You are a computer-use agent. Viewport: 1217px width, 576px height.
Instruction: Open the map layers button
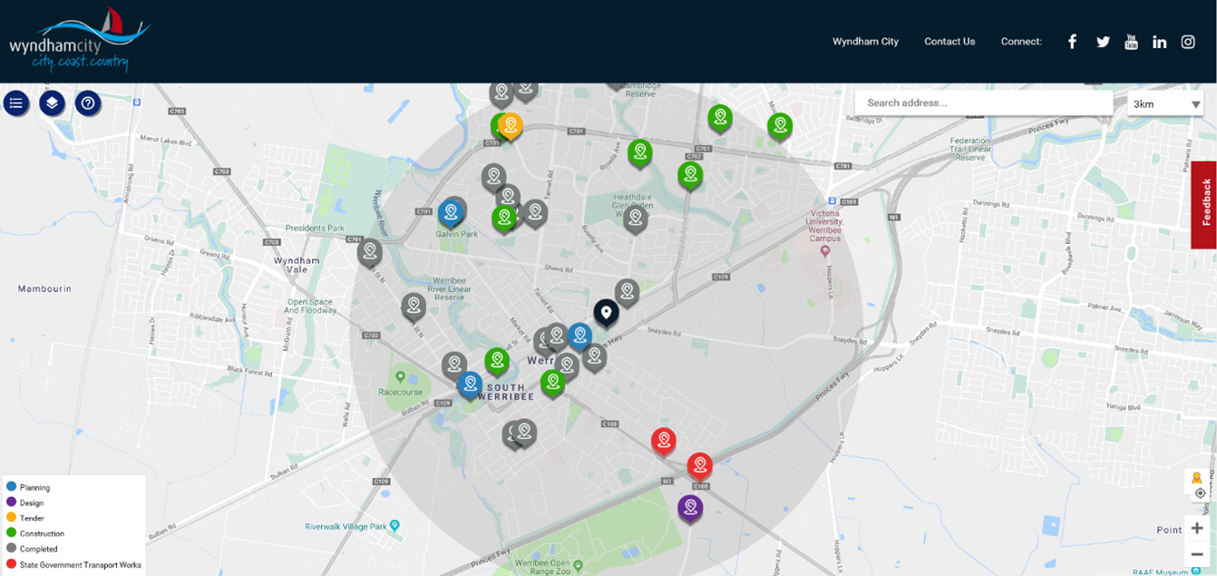52,103
